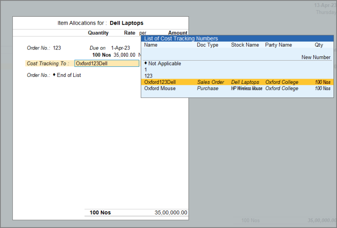The height and width of the screenshot is (228, 337).
Task: Click the 13-Apr-23 voucher date
Action: (325, 5)
